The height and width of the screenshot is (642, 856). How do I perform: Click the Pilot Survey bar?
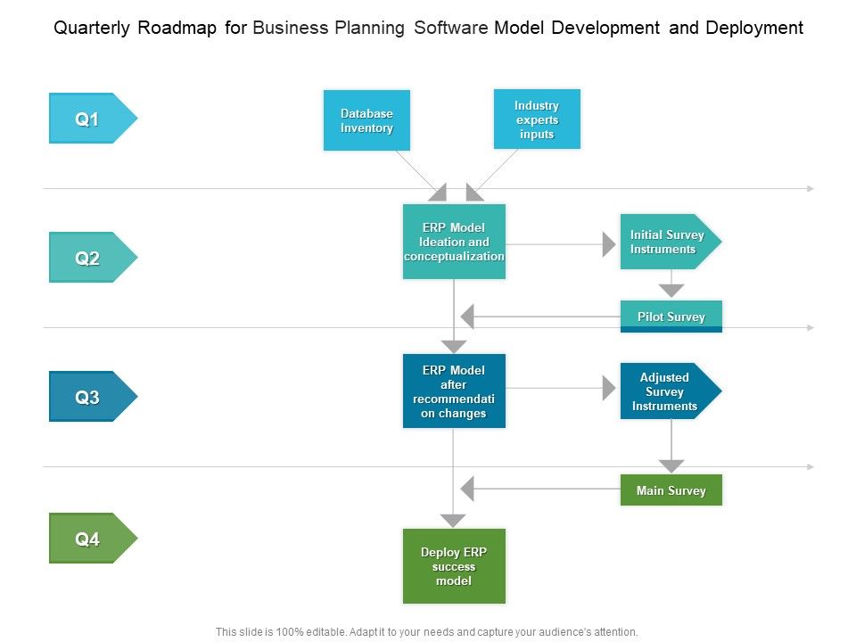pyautogui.click(x=671, y=316)
